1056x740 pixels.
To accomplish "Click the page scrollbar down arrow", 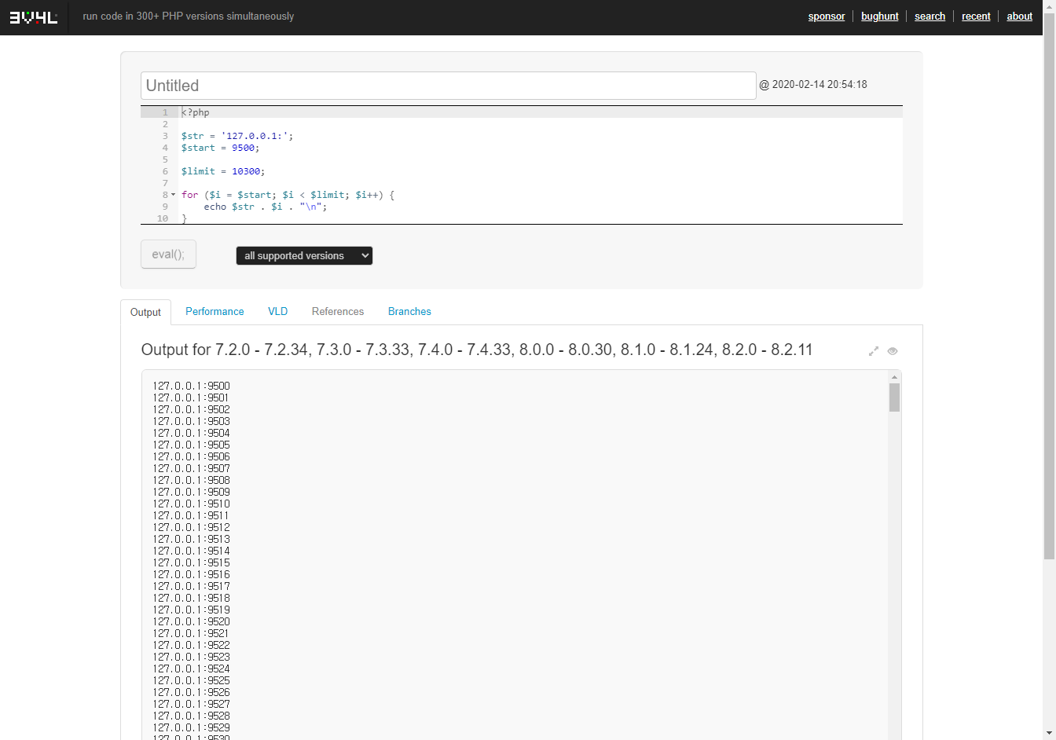I will (1049, 734).
